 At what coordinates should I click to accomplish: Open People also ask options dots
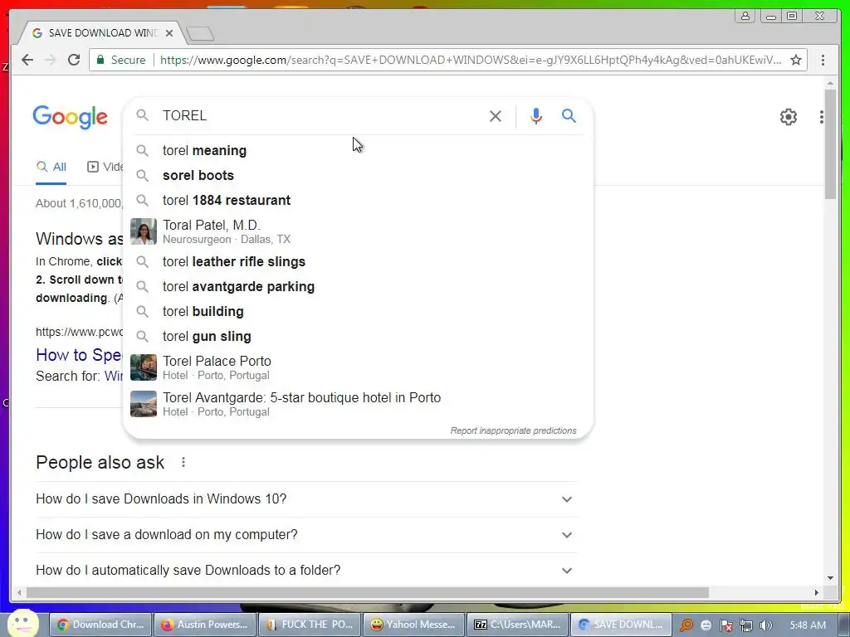tap(183, 462)
